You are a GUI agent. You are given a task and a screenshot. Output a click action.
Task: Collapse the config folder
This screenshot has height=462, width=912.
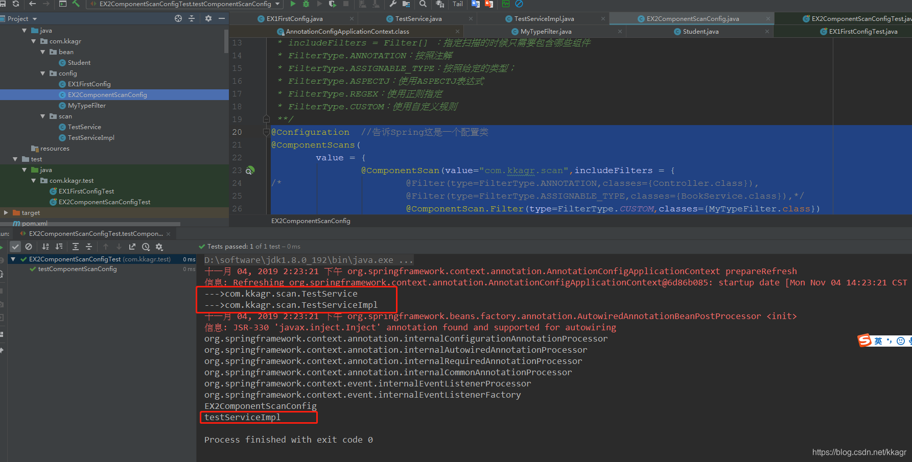pos(43,74)
